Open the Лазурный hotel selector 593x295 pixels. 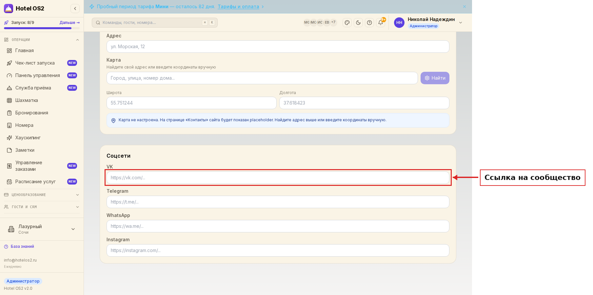pyautogui.click(x=42, y=229)
